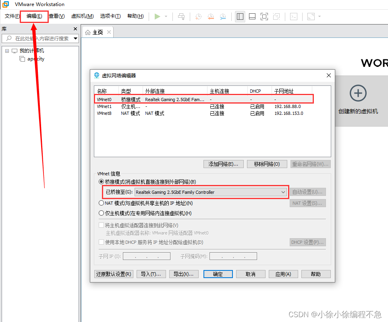This screenshot has height=322, width=388.
Task: Open the VM menu
Action: point(83,16)
